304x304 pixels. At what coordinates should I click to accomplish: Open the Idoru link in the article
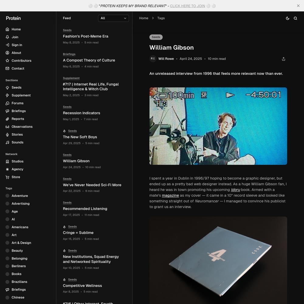point(235,190)
